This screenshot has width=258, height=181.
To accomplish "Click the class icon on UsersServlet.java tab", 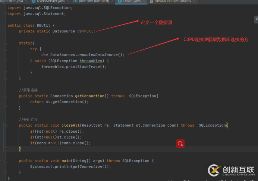I will 34,1.
